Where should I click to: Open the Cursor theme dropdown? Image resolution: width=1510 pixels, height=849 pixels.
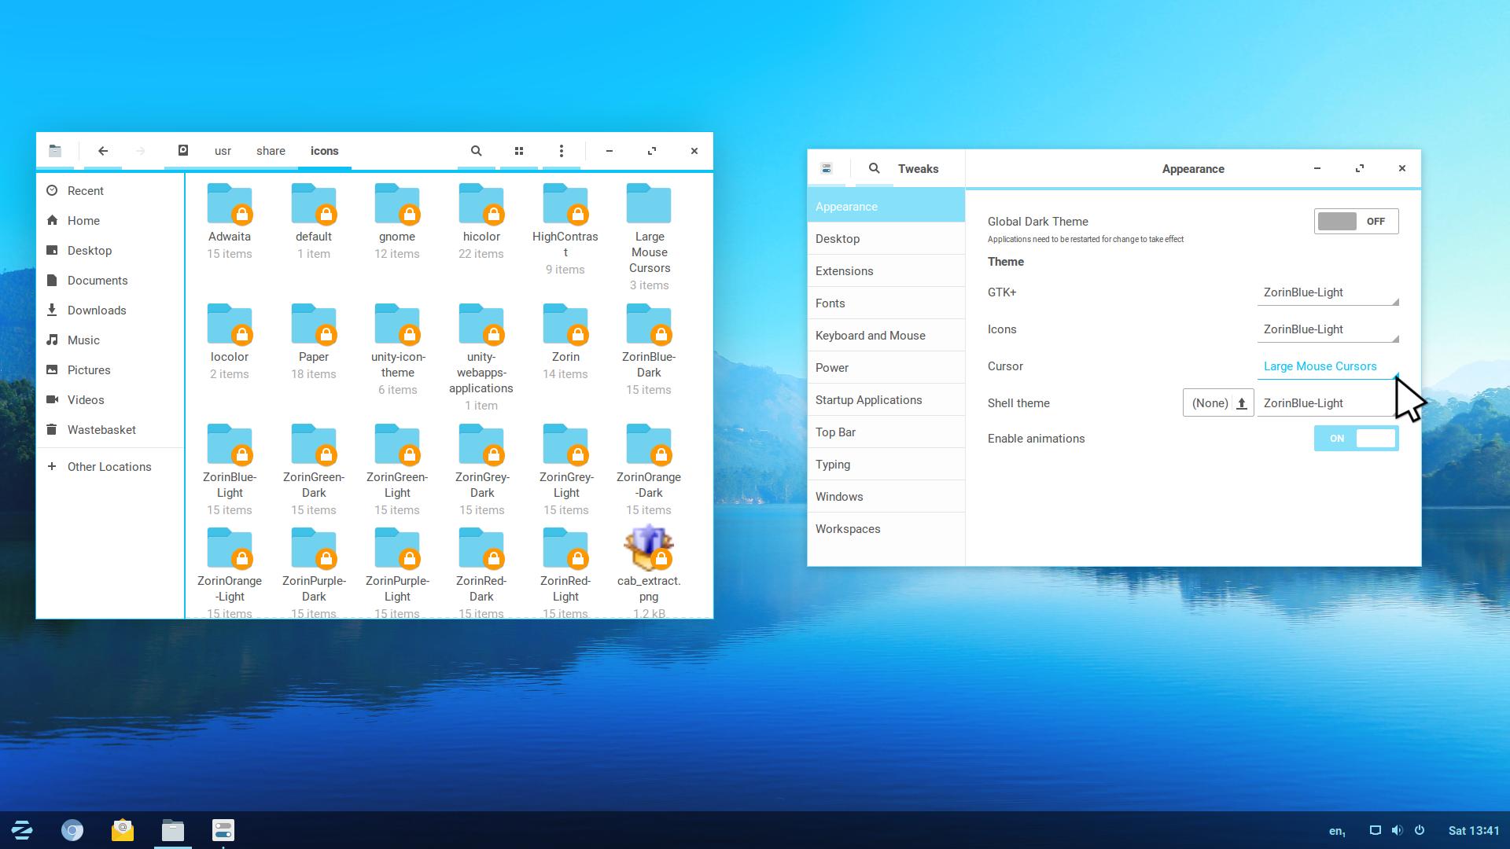(1328, 366)
